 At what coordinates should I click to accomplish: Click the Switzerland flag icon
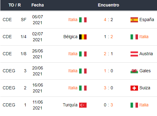134,88
